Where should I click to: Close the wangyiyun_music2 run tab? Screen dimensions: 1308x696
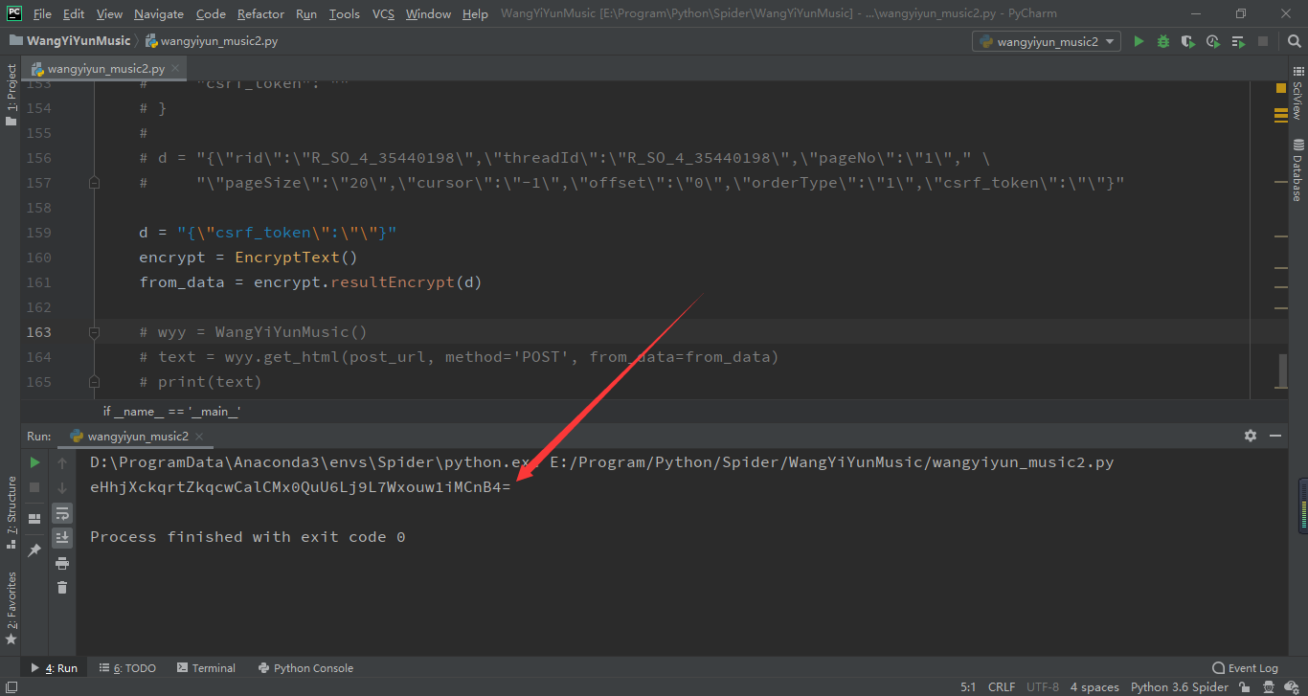click(x=199, y=437)
